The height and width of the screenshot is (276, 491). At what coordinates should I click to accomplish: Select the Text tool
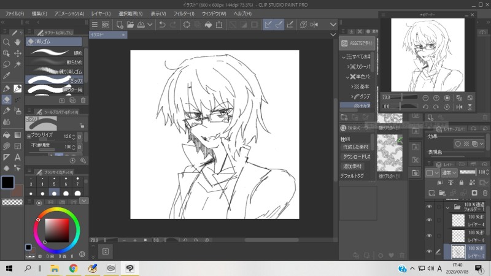18,157
